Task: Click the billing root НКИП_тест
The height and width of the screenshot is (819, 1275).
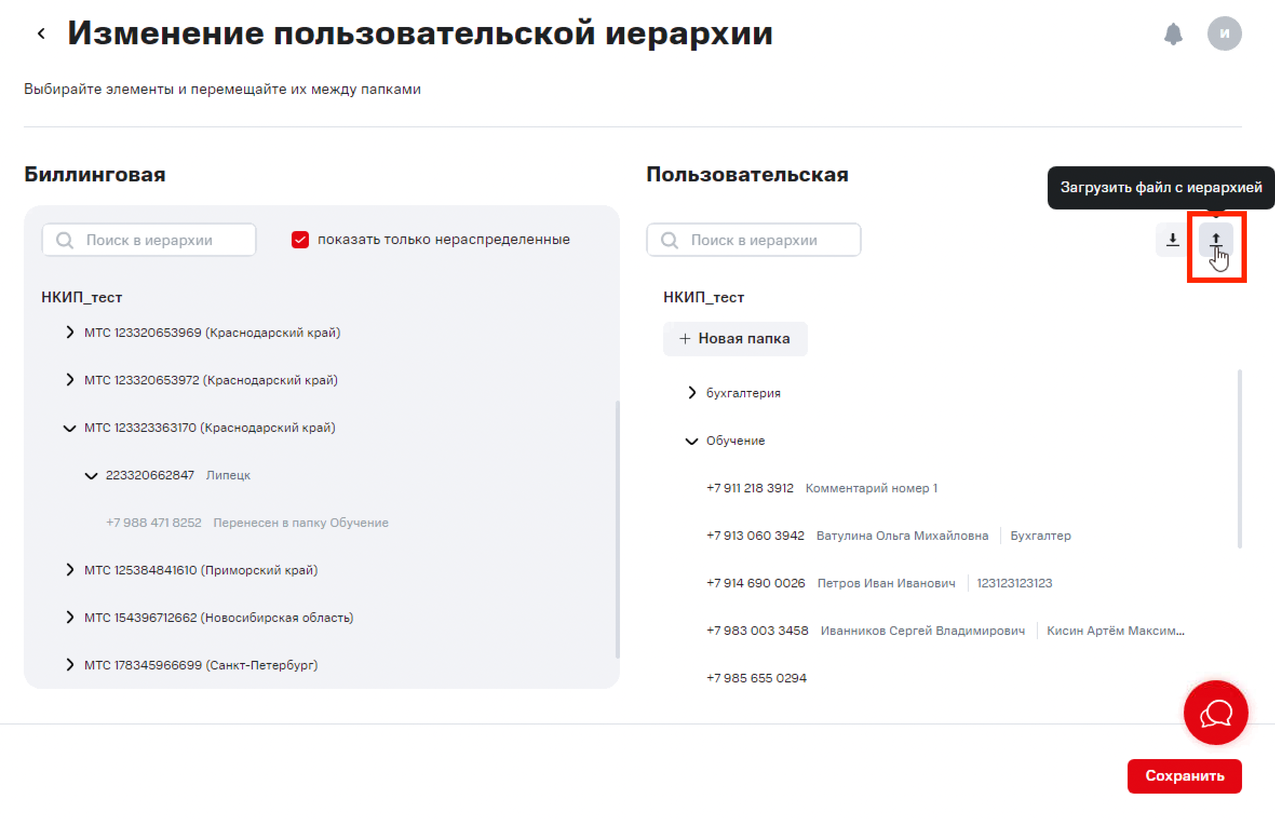Action: coord(82,297)
